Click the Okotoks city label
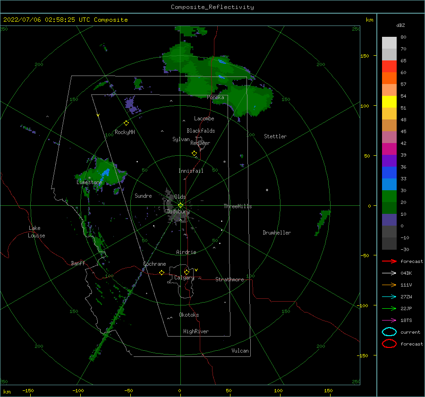This screenshot has width=425, height=397. tap(189, 315)
